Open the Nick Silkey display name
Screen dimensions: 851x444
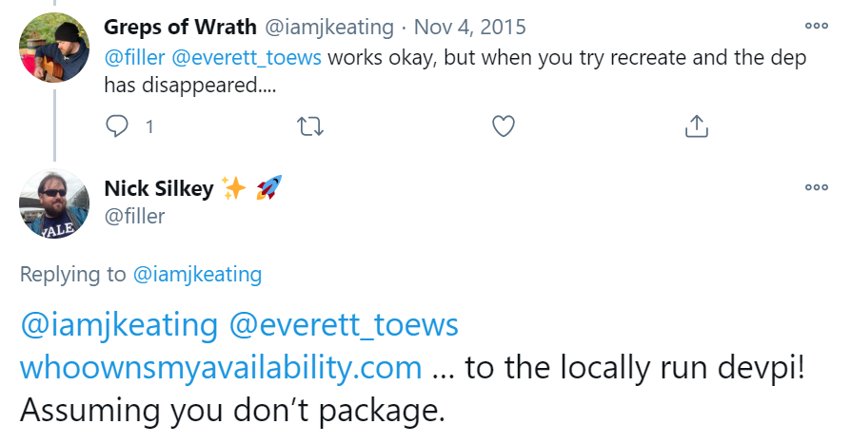(159, 188)
